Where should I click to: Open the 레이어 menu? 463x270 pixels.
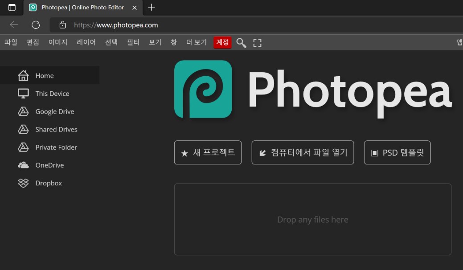pyautogui.click(x=86, y=42)
